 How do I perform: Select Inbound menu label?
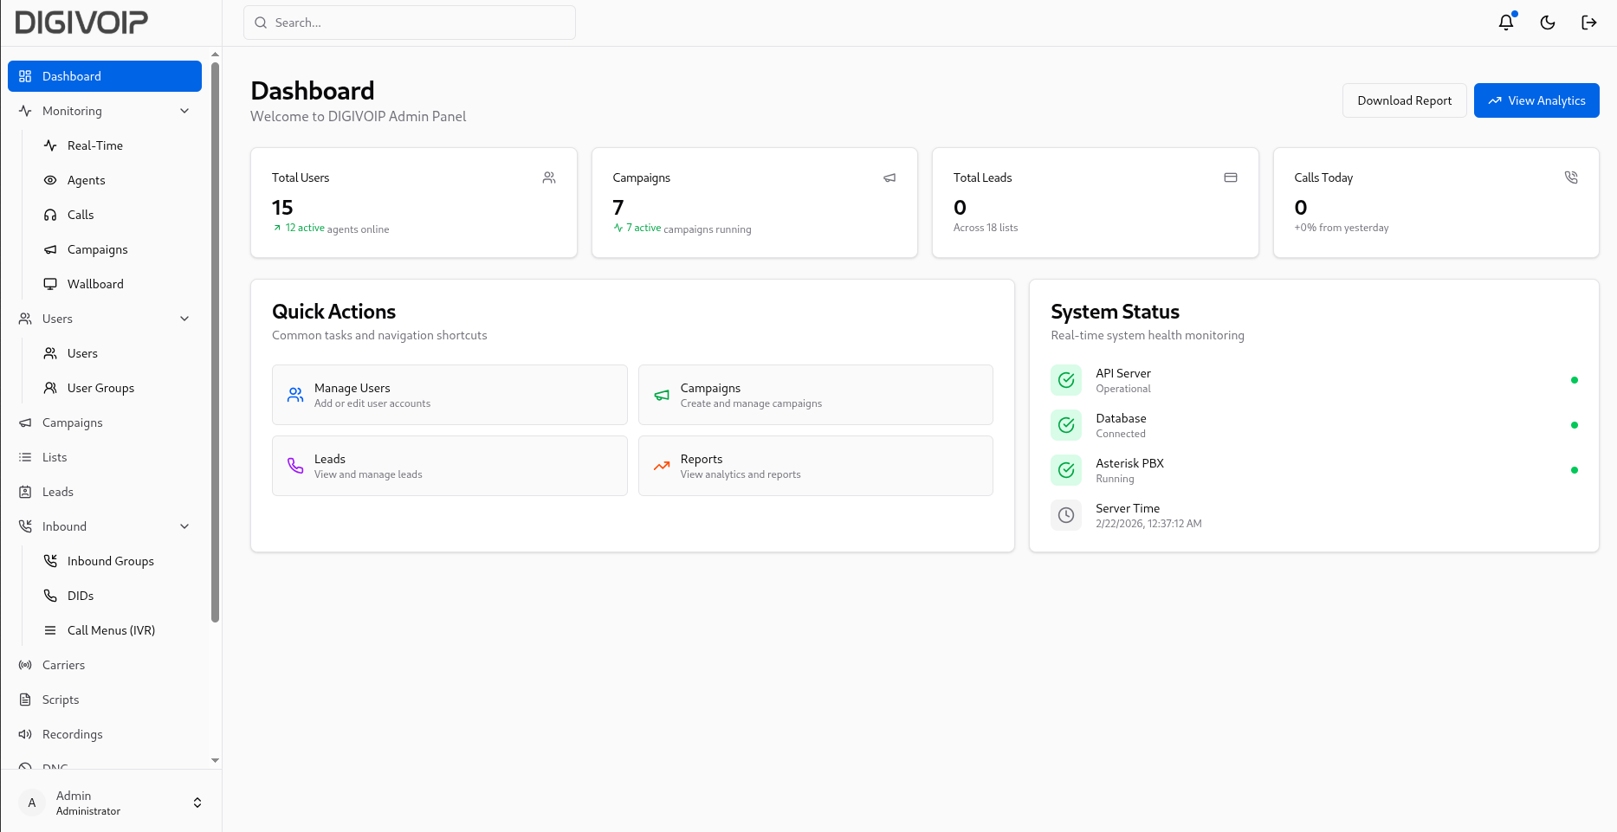point(64,526)
